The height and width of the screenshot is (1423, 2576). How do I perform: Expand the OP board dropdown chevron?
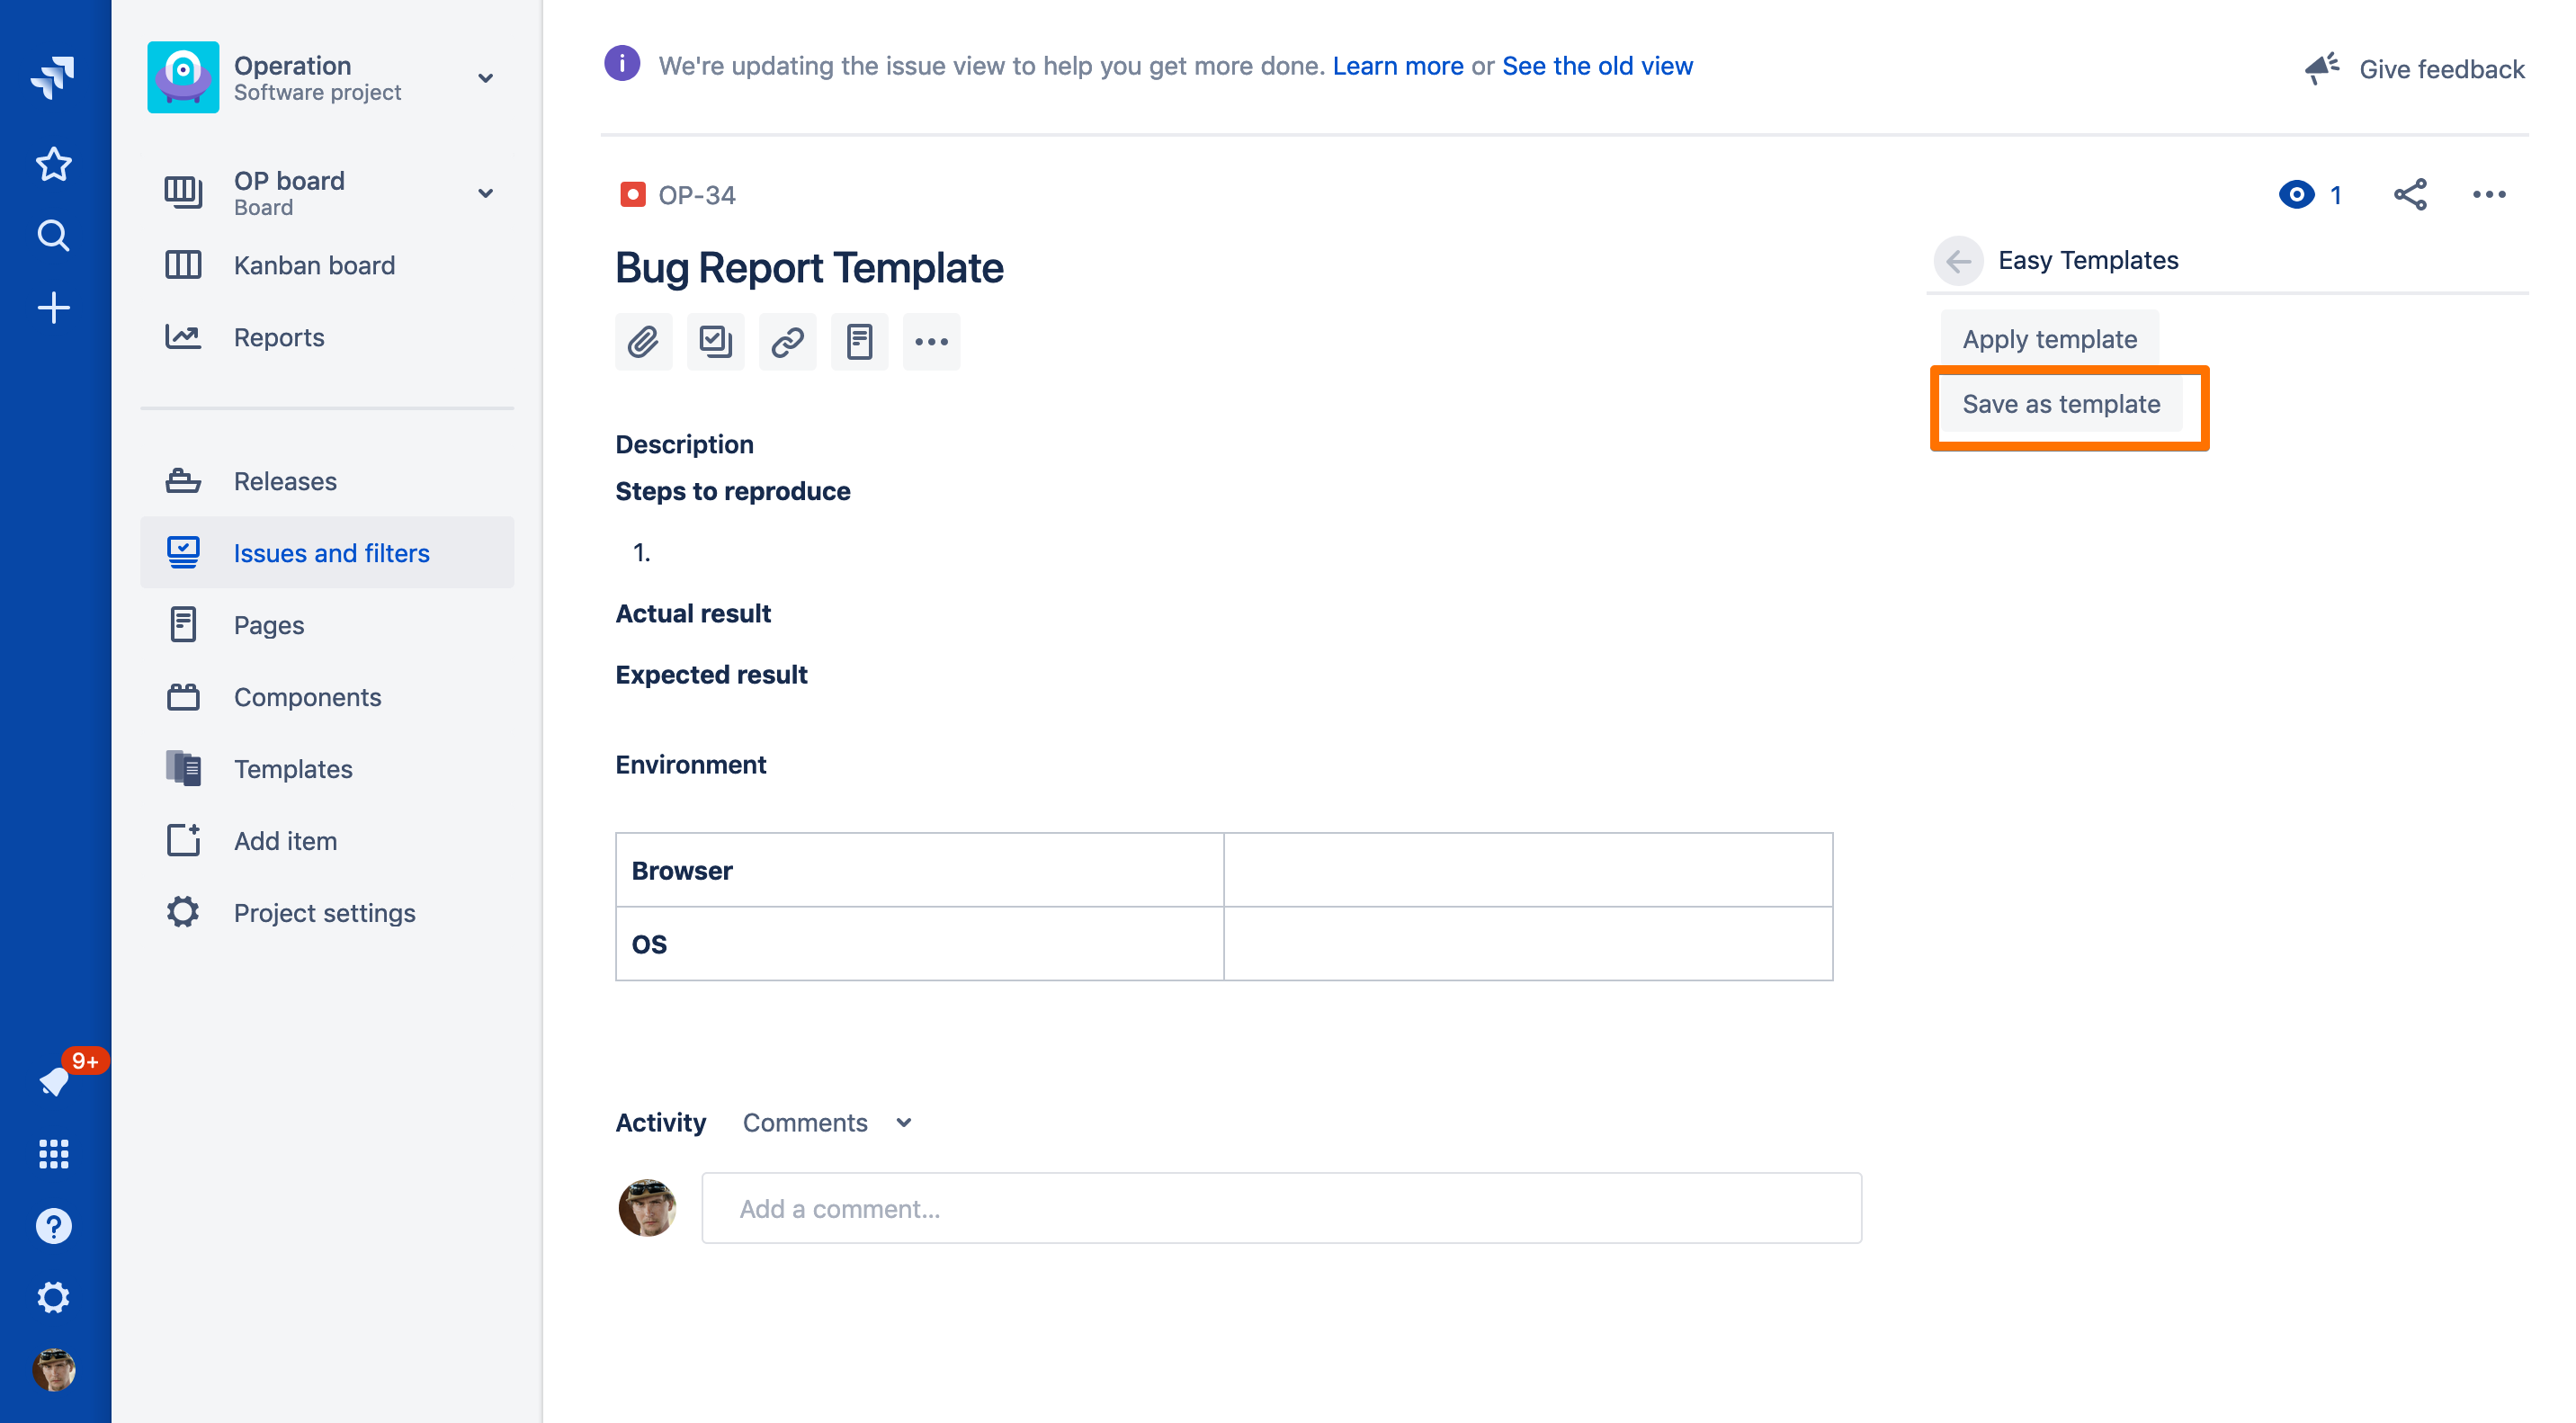(x=486, y=193)
